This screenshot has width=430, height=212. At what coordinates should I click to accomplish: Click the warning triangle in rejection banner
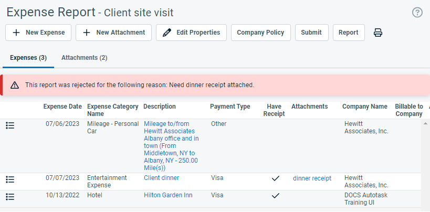(15, 86)
